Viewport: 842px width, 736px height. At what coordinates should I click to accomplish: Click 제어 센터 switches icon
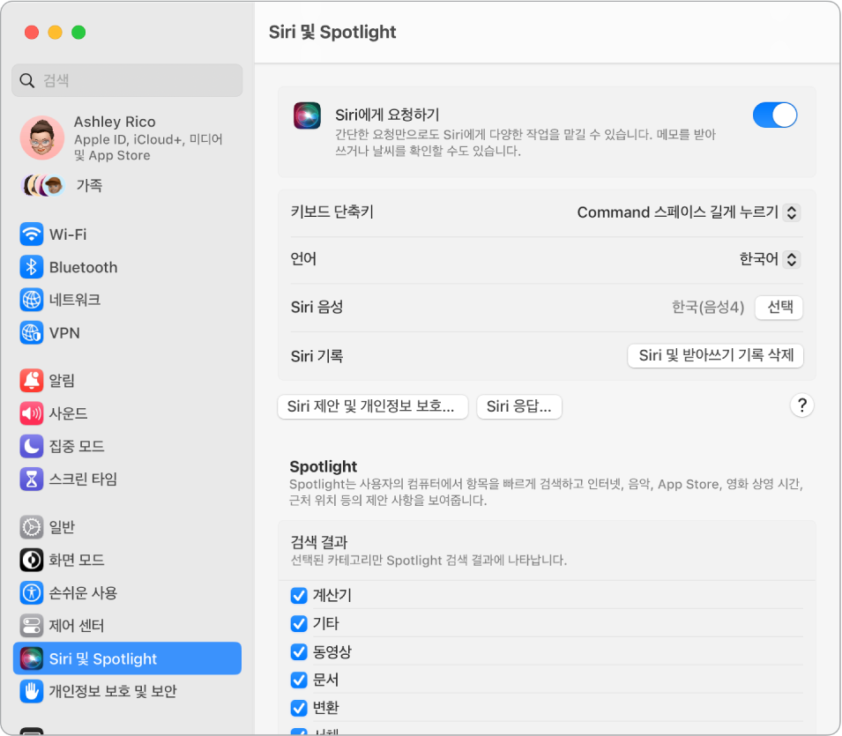click(31, 626)
